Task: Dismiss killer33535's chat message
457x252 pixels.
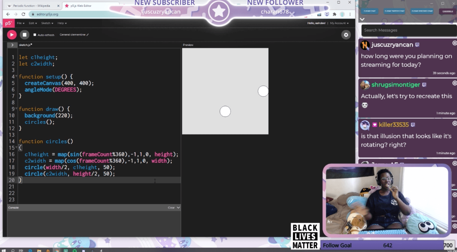Action: (454, 123)
